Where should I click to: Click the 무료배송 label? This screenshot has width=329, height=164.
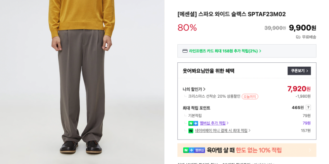tap(309, 37)
